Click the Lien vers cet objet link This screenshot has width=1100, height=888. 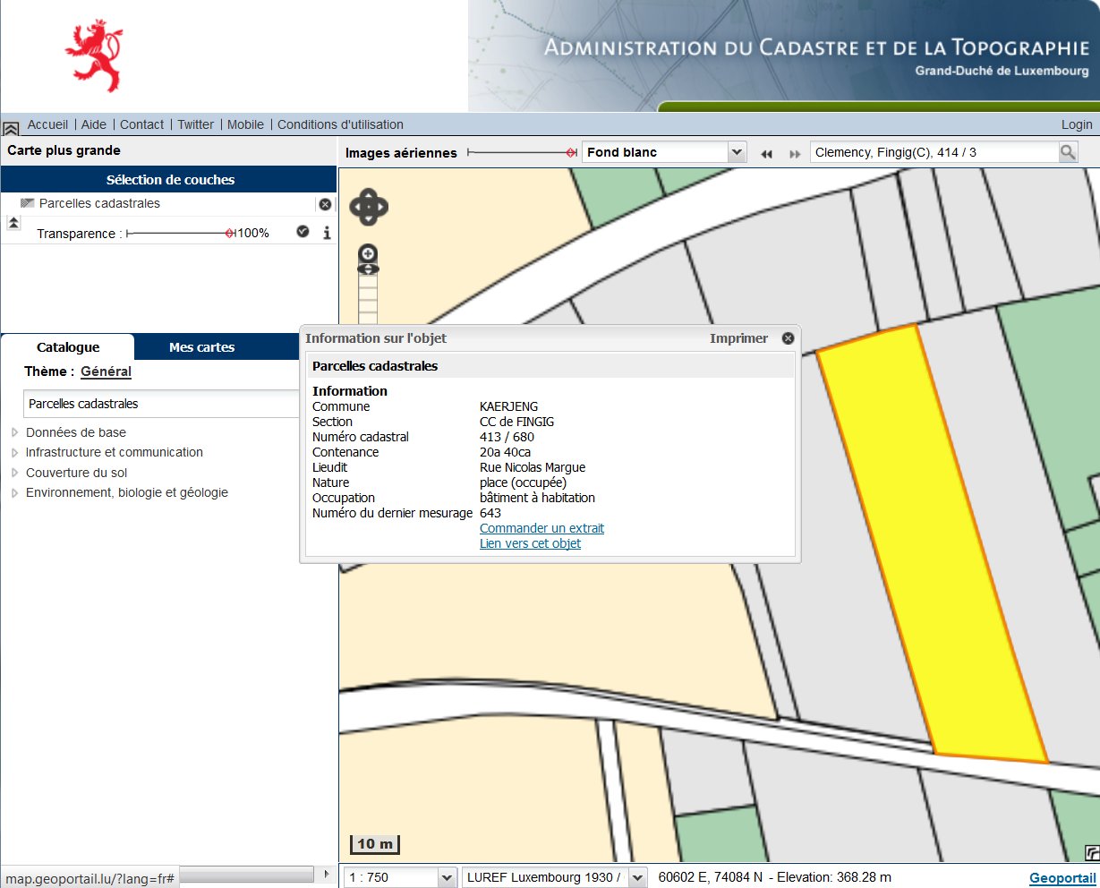530,543
